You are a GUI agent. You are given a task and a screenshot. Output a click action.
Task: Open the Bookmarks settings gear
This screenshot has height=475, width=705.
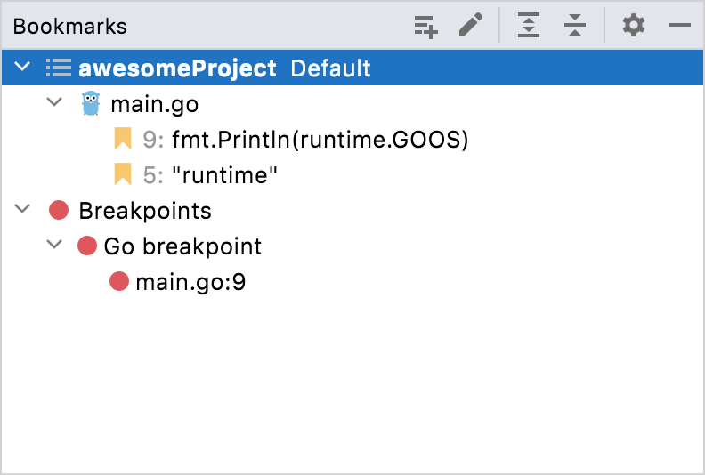(x=633, y=26)
